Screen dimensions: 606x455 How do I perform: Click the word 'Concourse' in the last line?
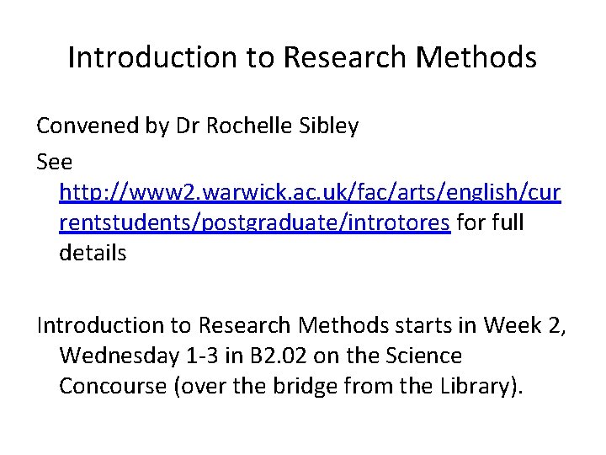point(113,386)
